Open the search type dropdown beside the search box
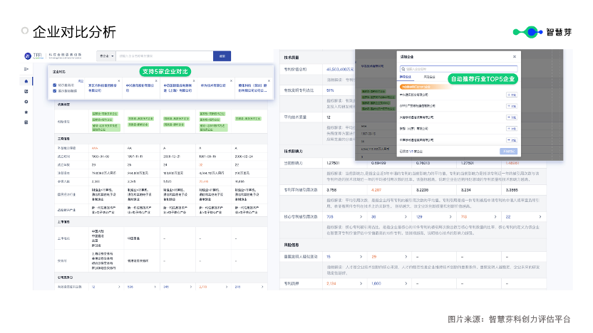Screen dimensions: 593x333 coord(106,56)
